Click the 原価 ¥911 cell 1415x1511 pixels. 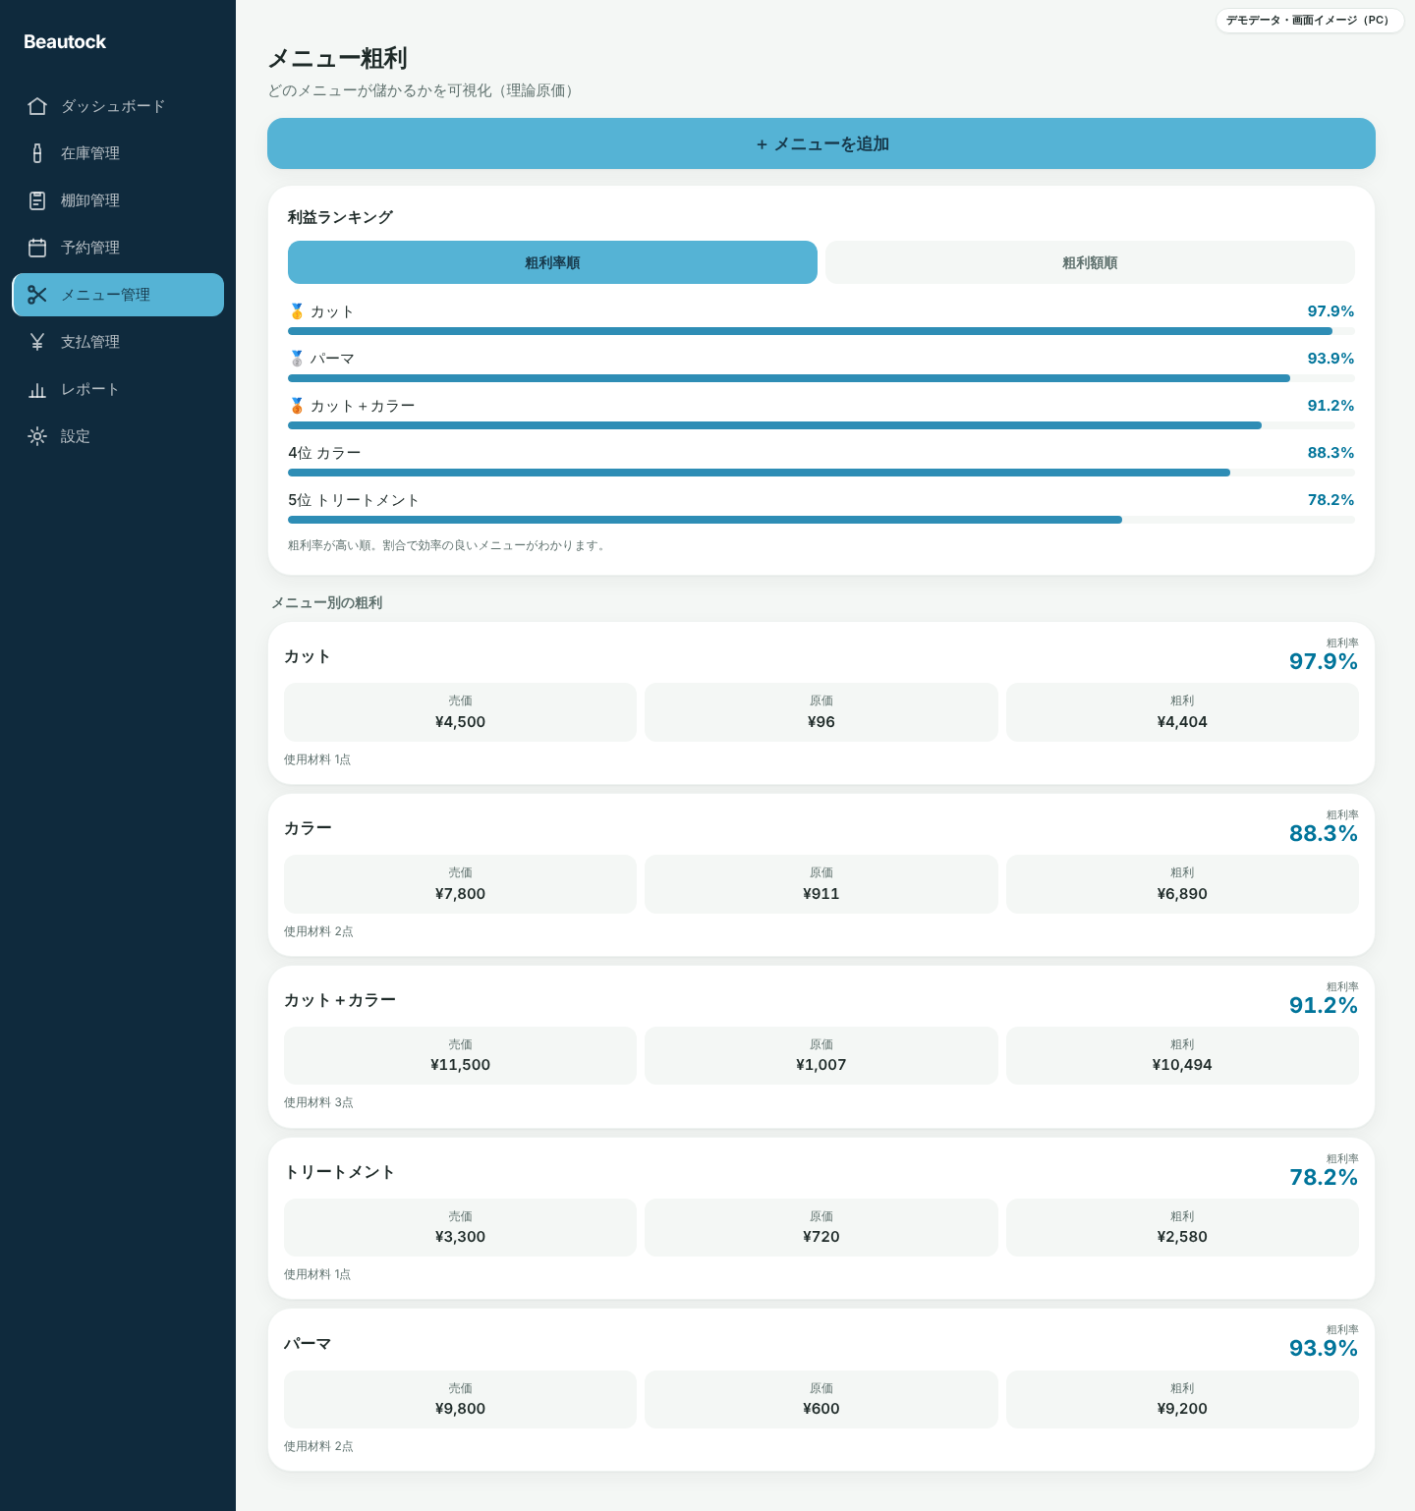point(821,884)
